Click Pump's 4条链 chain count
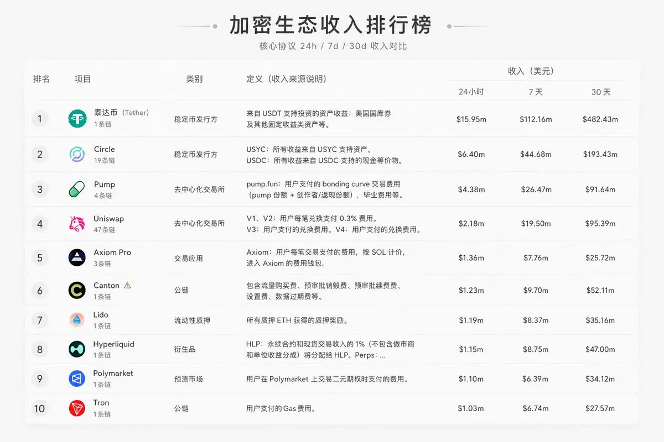The height and width of the screenshot is (442, 664). tap(103, 196)
